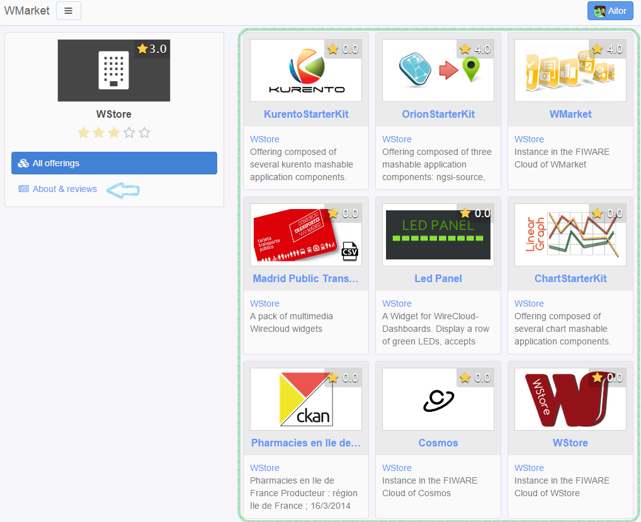Click the star rating on Cosmos card

point(475,378)
